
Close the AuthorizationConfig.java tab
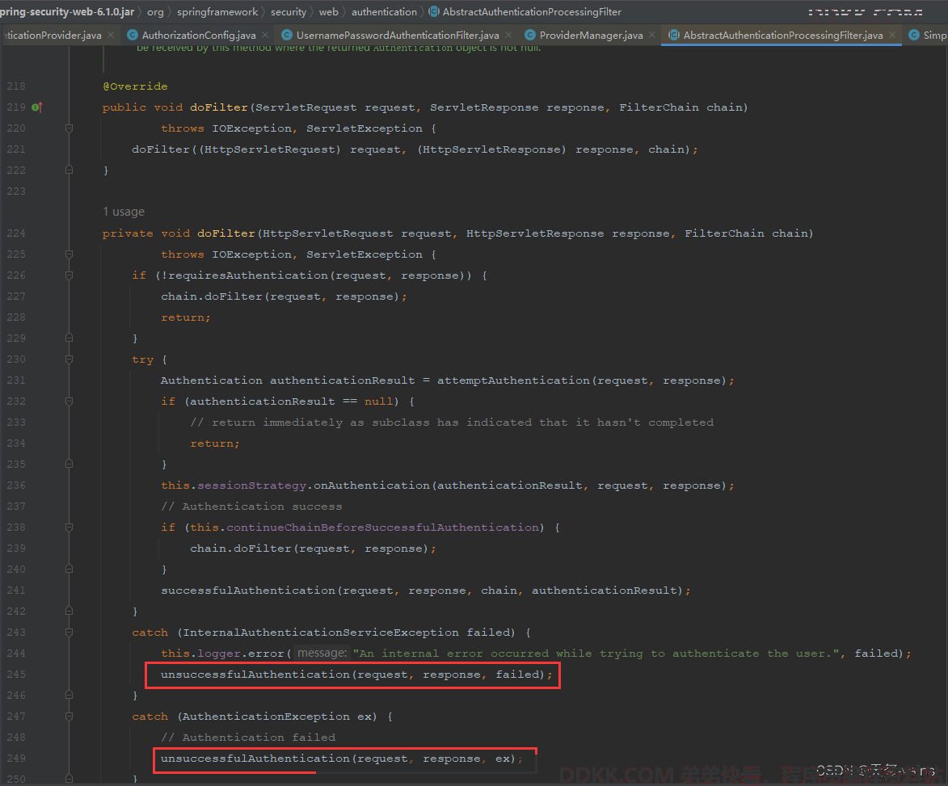click(265, 36)
